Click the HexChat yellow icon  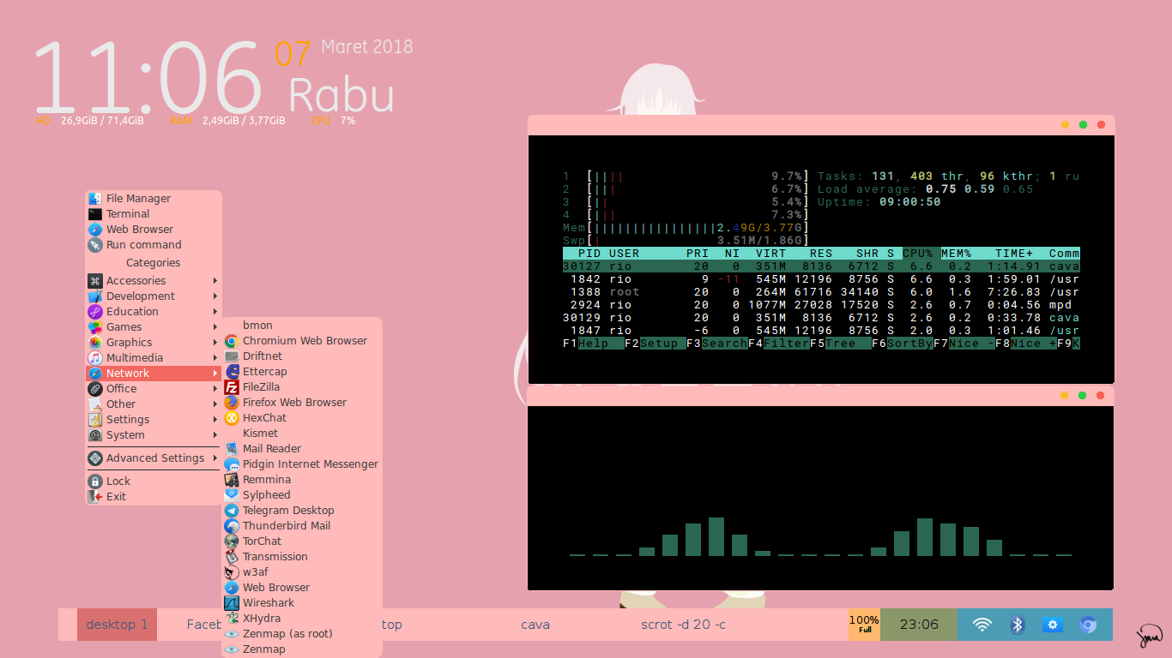(x=232, y=418)
